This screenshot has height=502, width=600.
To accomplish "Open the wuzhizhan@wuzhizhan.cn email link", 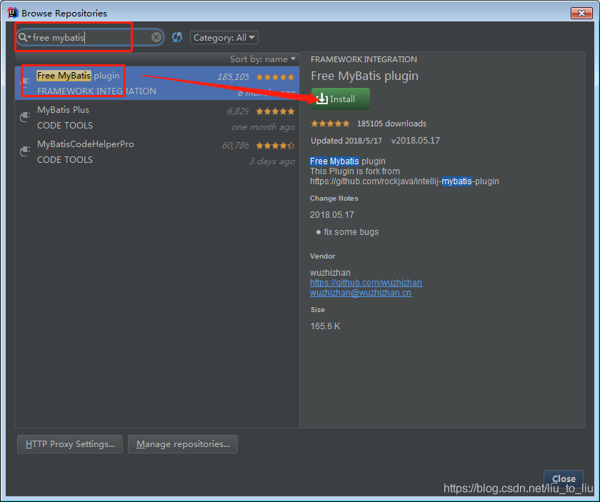I will pyautogui.click(x=361, y=293).
